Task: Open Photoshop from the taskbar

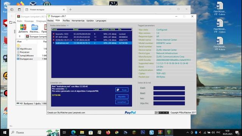Action: click(x=143, y=133)
